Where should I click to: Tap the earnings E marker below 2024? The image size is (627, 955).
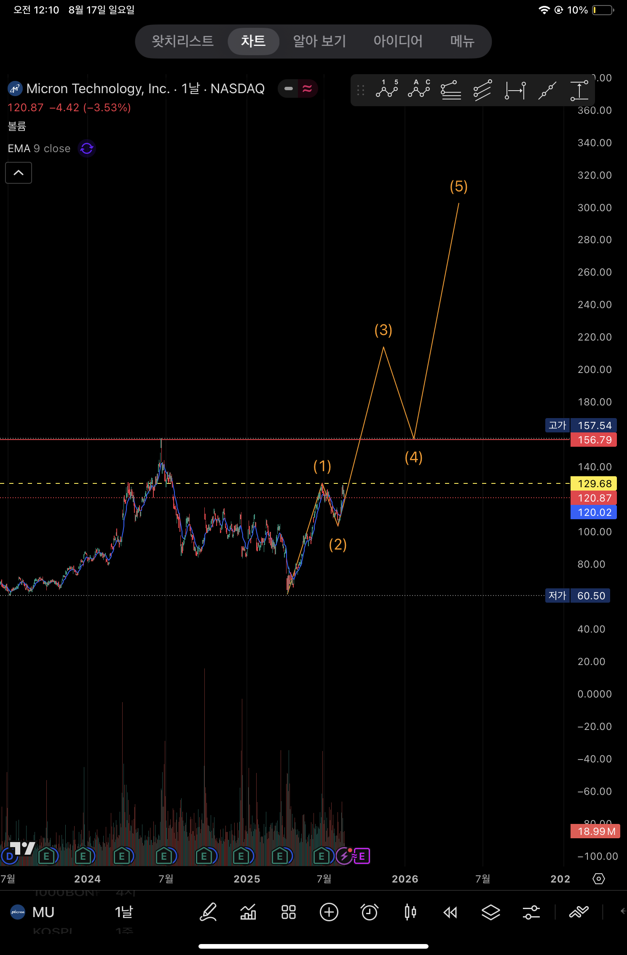[x=83, y=856]
